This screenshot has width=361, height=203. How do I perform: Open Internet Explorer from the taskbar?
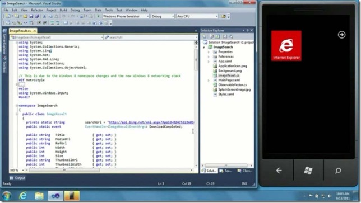23,196
